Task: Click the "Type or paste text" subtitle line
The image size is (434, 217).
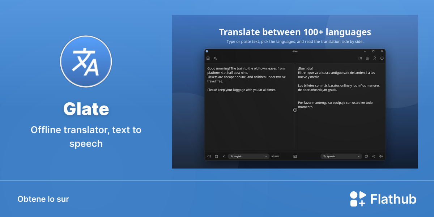Action: [295, 42]
